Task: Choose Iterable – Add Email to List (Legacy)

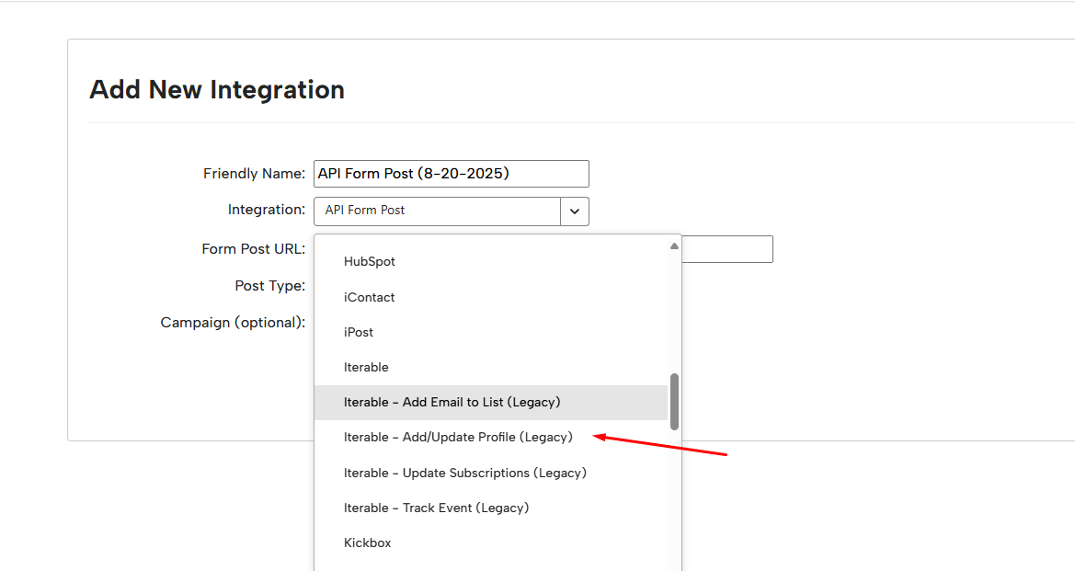Action: point(452,403)
